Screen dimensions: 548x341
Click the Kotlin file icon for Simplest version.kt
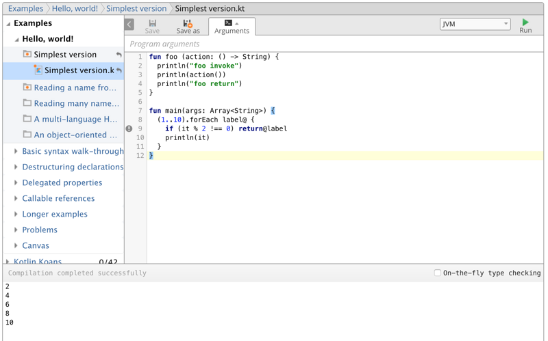[38, 70]
